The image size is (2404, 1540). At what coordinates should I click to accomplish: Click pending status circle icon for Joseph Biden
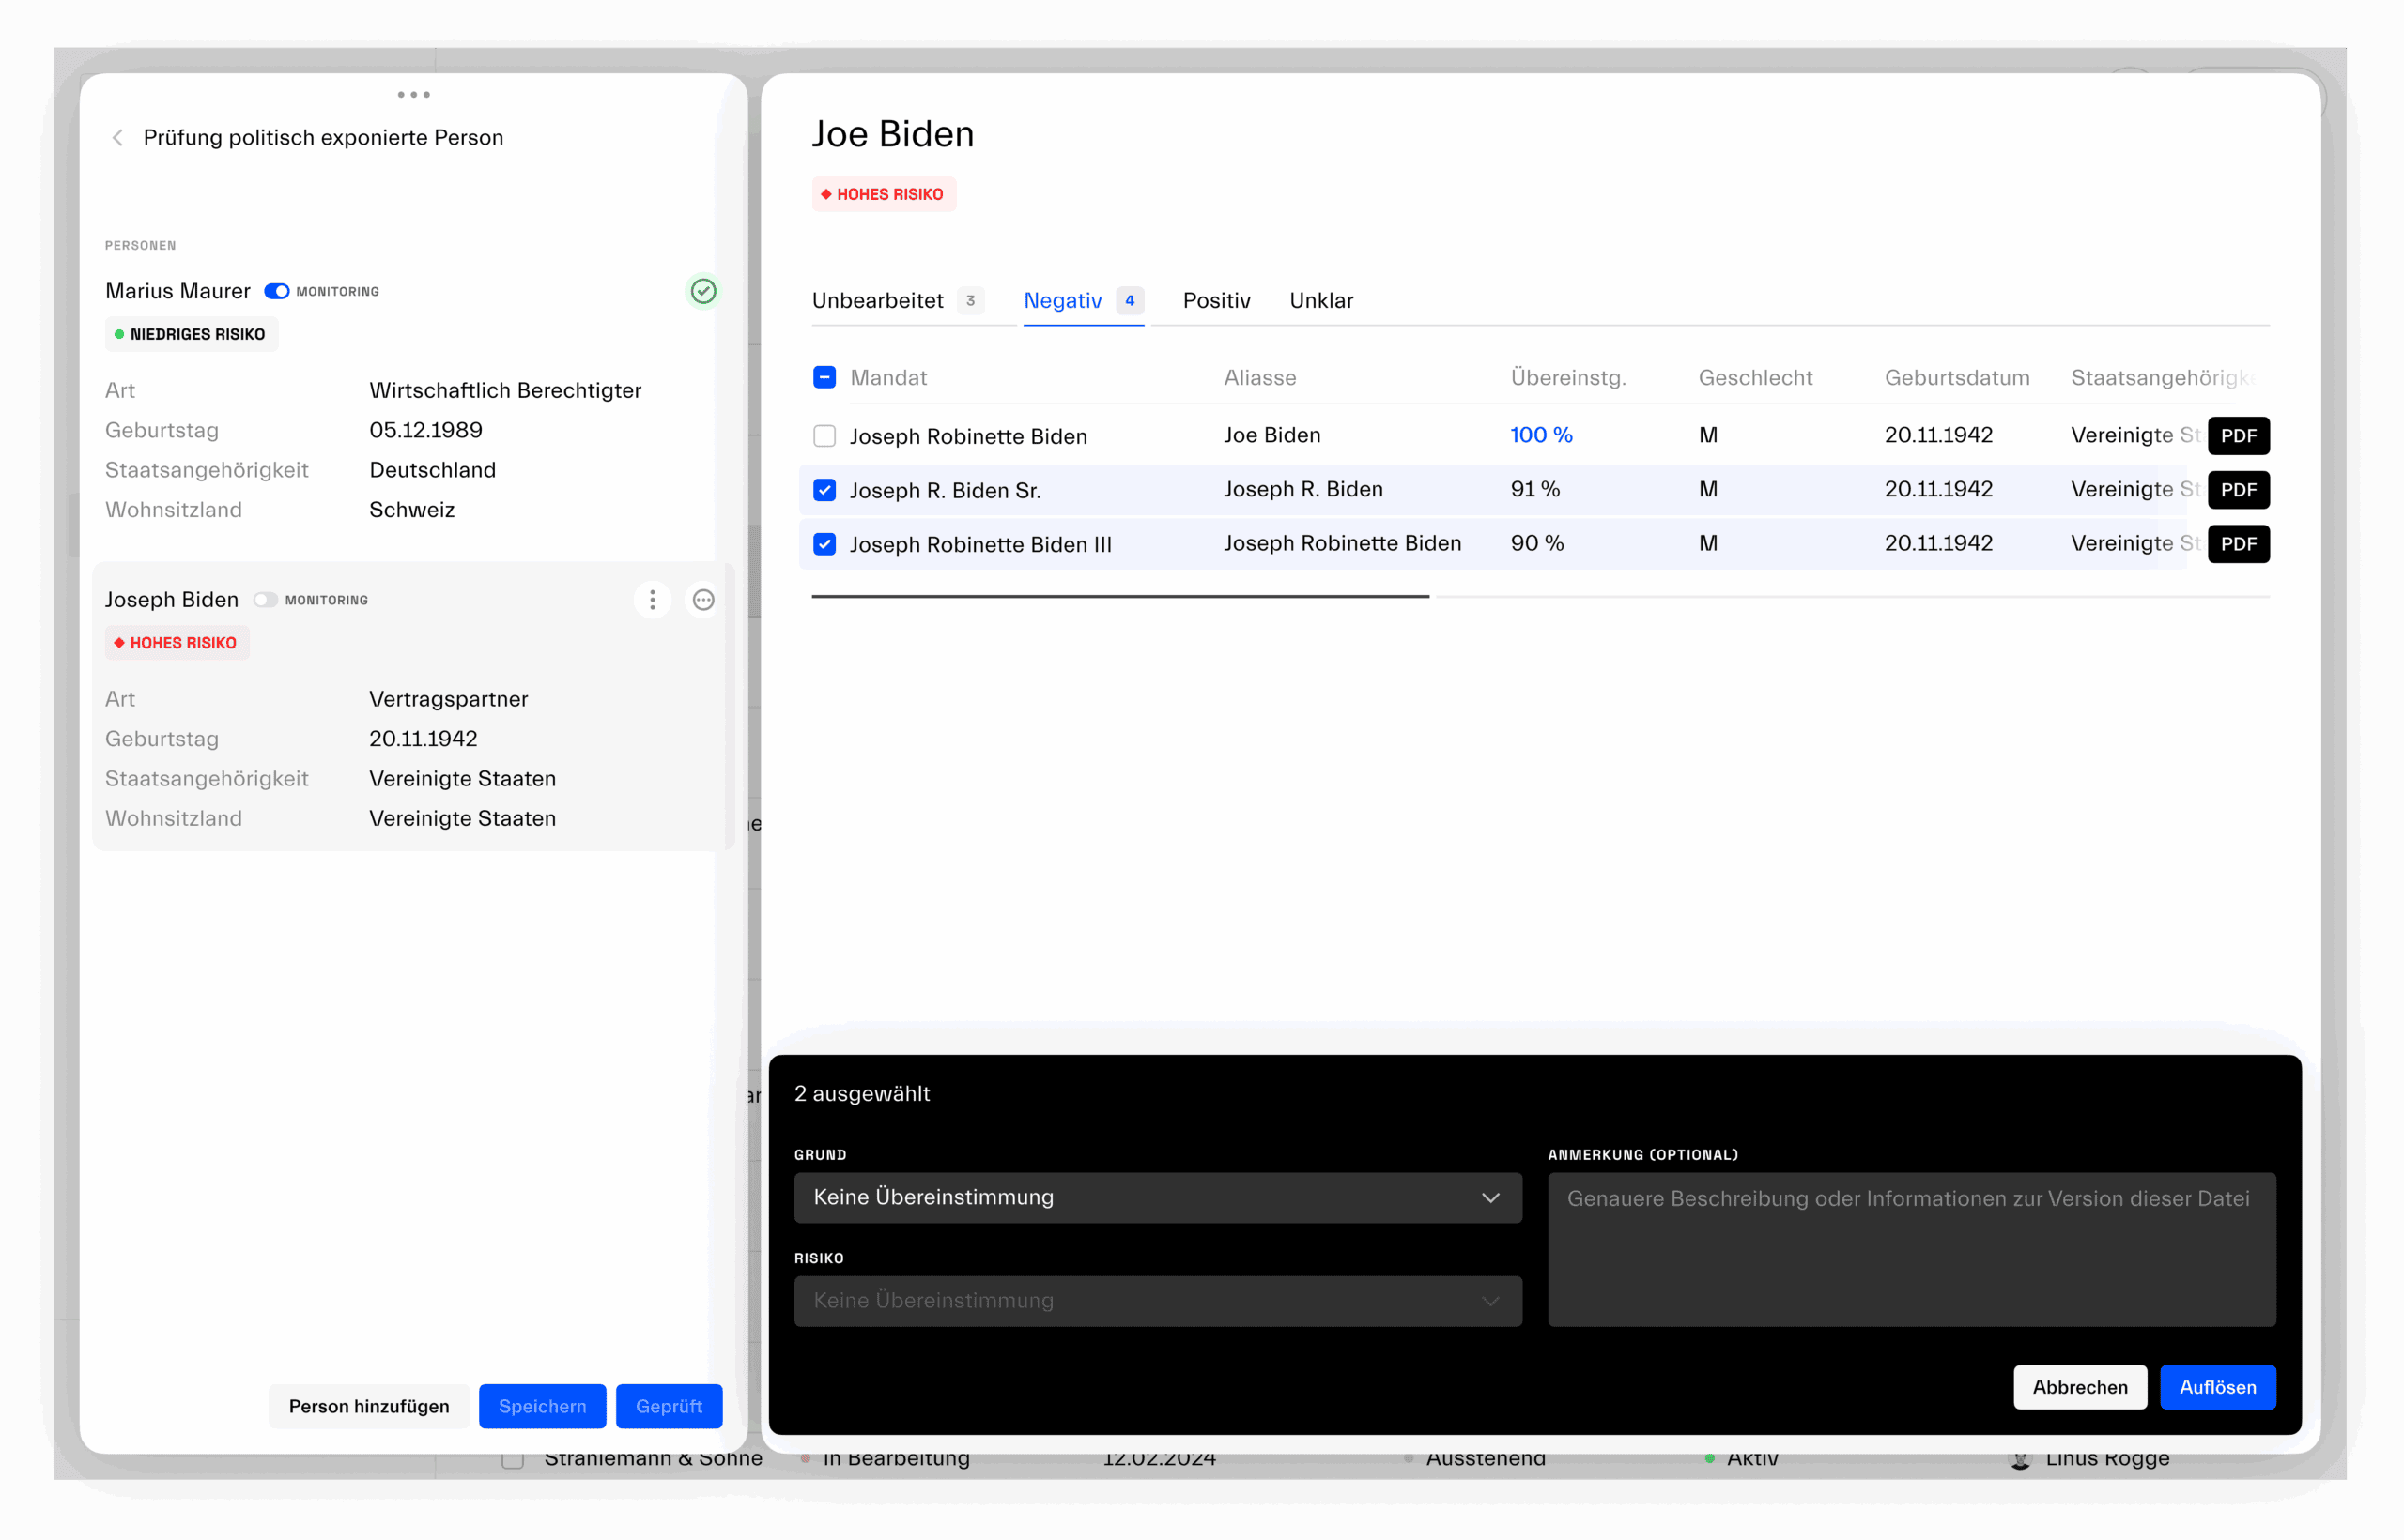(x=703, y=600)
